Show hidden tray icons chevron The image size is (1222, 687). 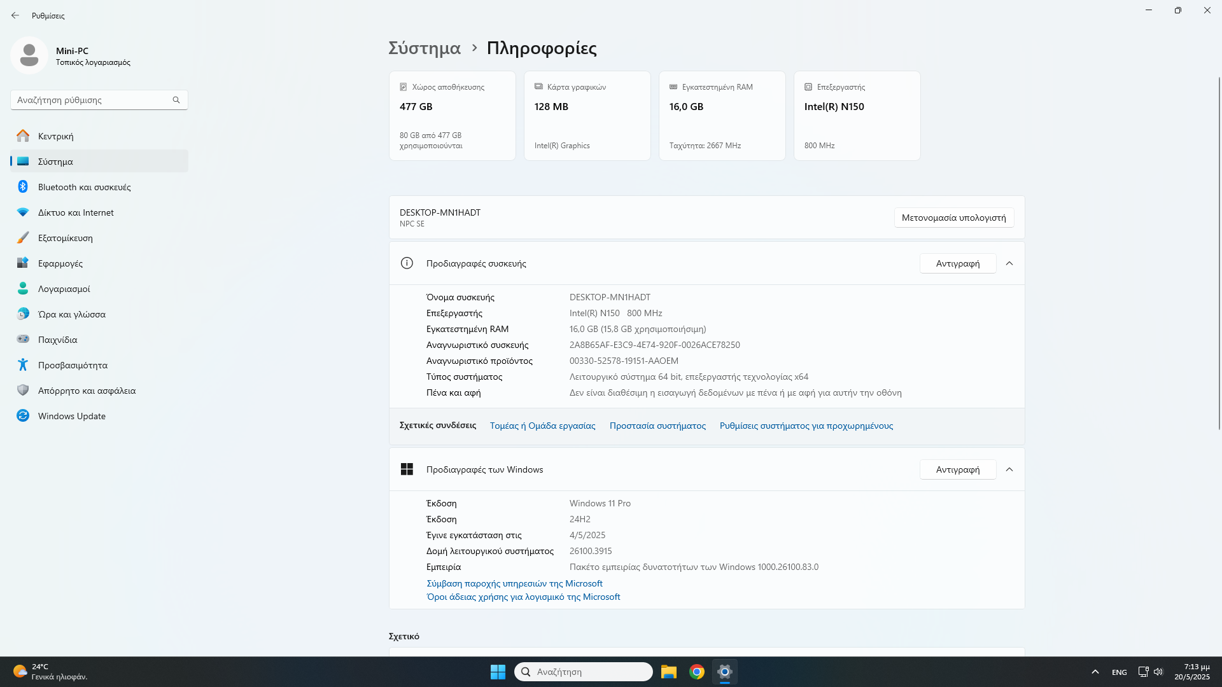click(x=1095, y=672)
